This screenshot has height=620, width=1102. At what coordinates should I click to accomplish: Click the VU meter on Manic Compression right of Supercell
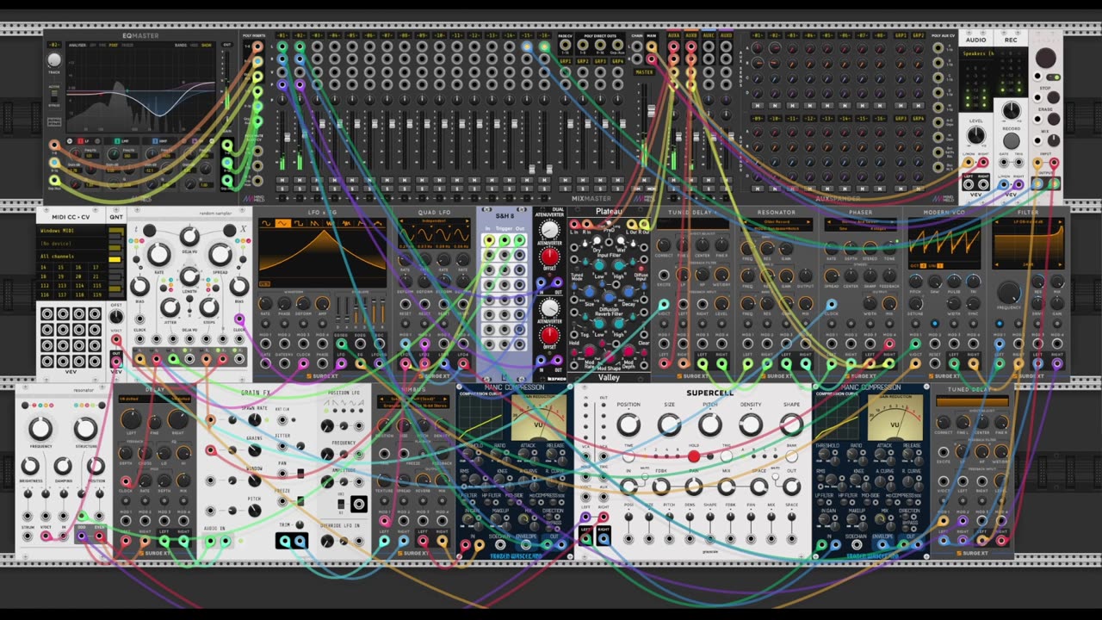click(895, 418)
